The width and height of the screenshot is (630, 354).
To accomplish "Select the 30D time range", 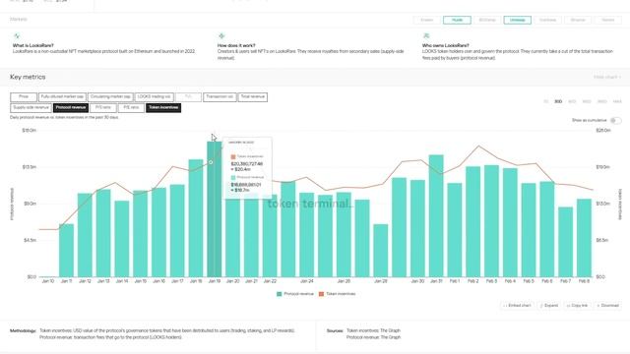I will [x=558, y=101].
